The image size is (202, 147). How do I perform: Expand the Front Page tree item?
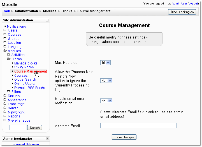pos(16,104)
